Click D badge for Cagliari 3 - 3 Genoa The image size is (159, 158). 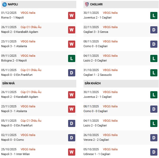coord(154,30)
